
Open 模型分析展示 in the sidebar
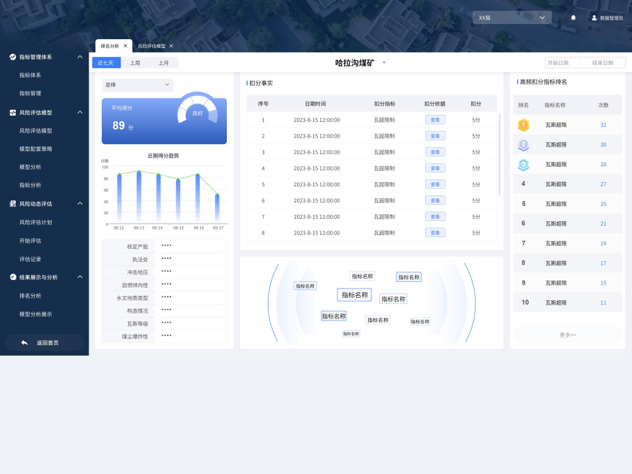[35, 314]
